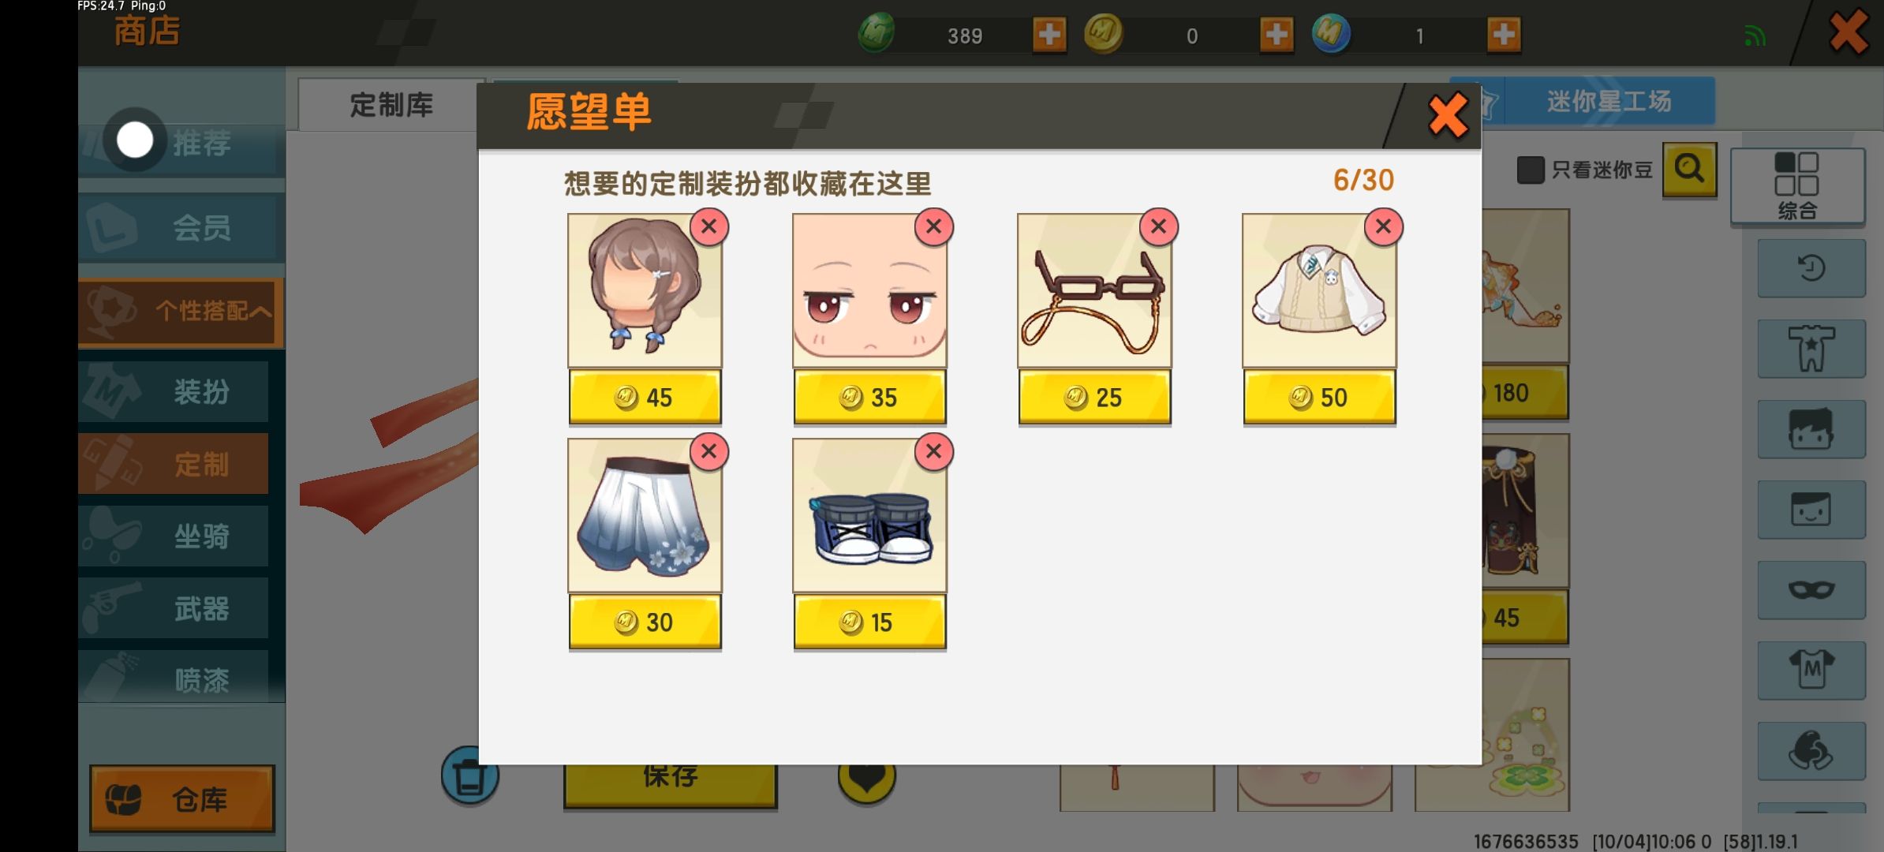The width and height of the screenshot is (1884, 852).
Task: Buy the sweater top for 50
Action: 1319,397
